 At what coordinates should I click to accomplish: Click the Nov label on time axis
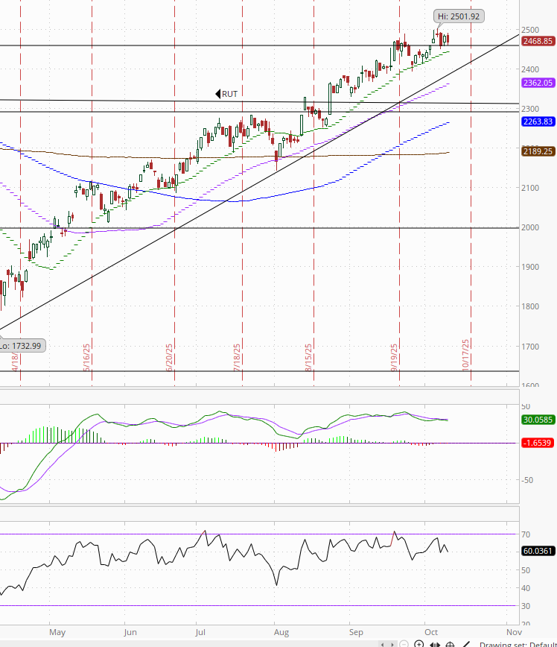[514, 632]
